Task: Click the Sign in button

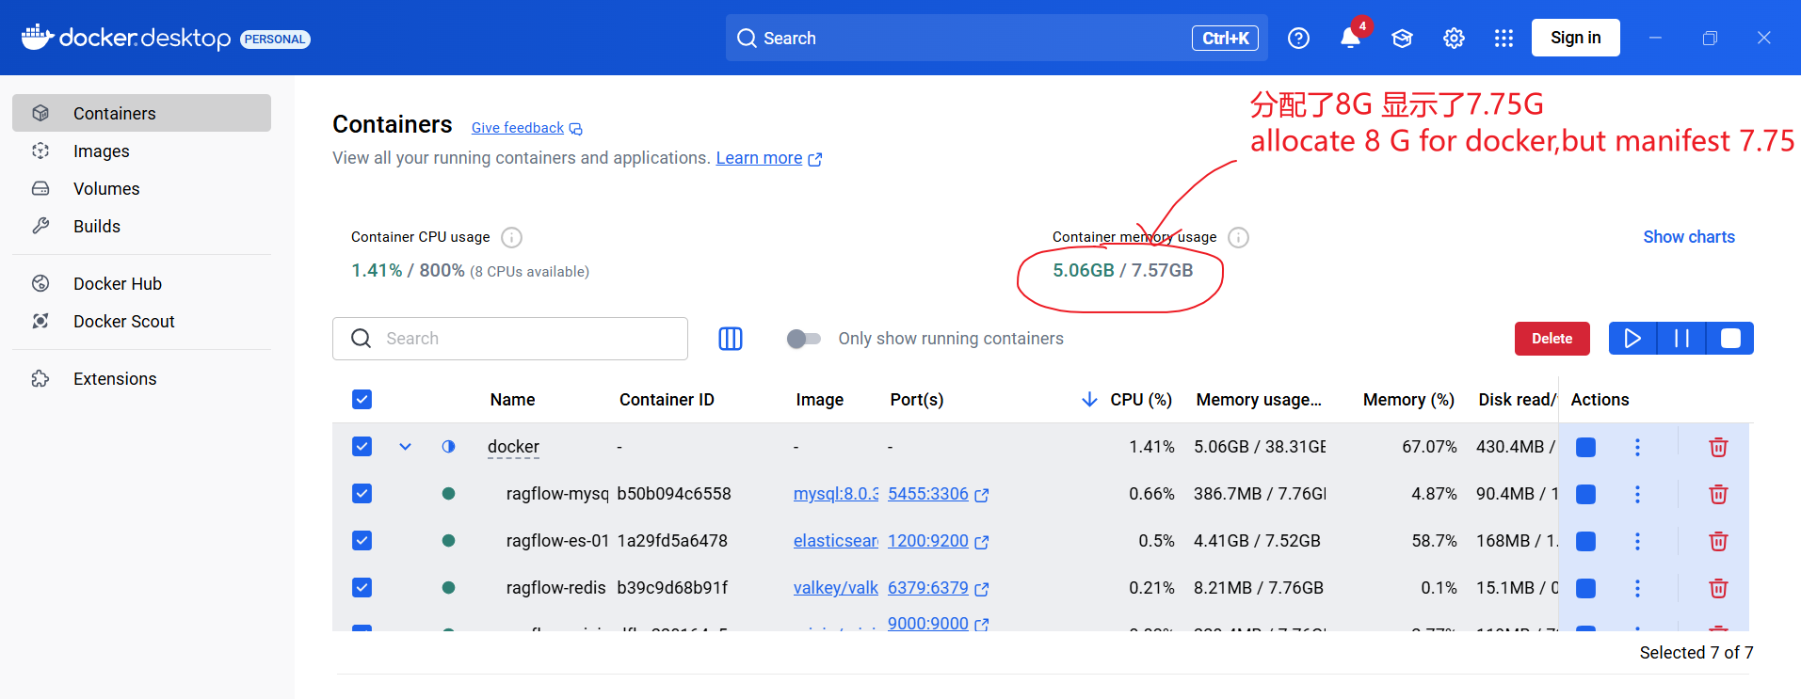Action: (1575, 38)
